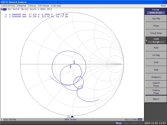Select marker 1 triangle on Smith chart
The width and height of the screenshot is (167, 125).
(70, 66)
